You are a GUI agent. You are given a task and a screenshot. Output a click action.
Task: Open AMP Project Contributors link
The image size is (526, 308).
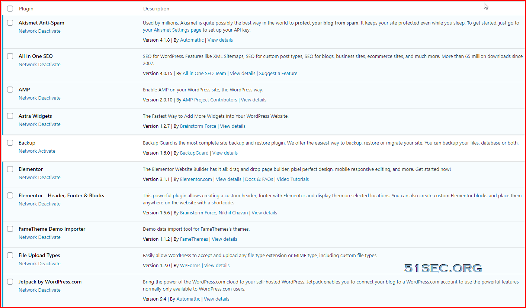[x=210, y=100]
